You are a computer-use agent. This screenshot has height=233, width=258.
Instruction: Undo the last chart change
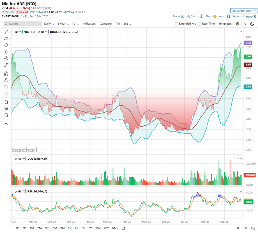coord(6,87)
